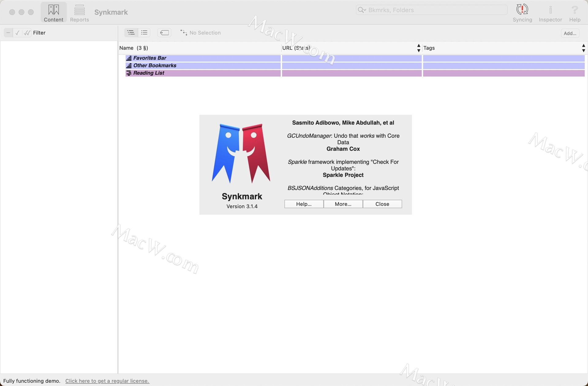Click the Filter label
The image size is (588, 386).
click(39, 33)
